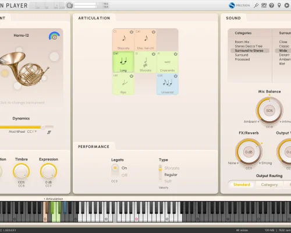The height and width of the screenshot is (233, 291).
Task: Click the piano key with pink marker
Action: pyautogui.click(x=136, y=217)
